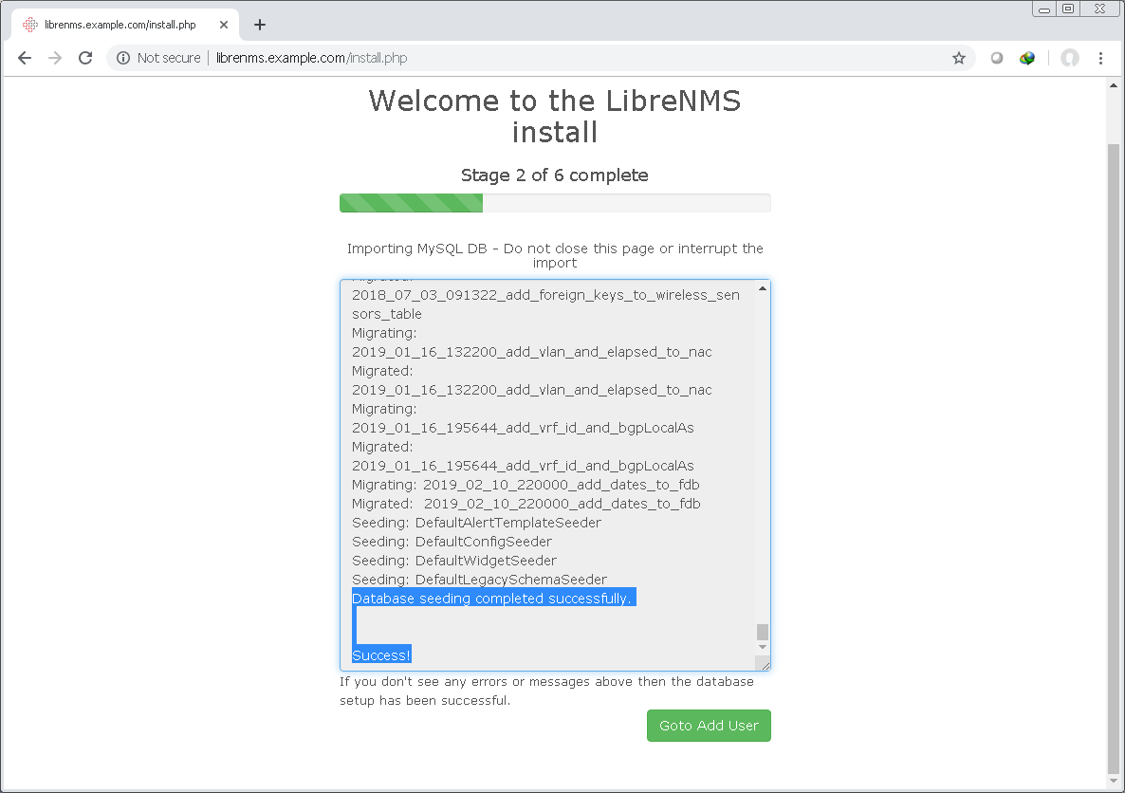
Task: Click the page vertical scrollbar thumb
Action: click(x=1114, y=458)
